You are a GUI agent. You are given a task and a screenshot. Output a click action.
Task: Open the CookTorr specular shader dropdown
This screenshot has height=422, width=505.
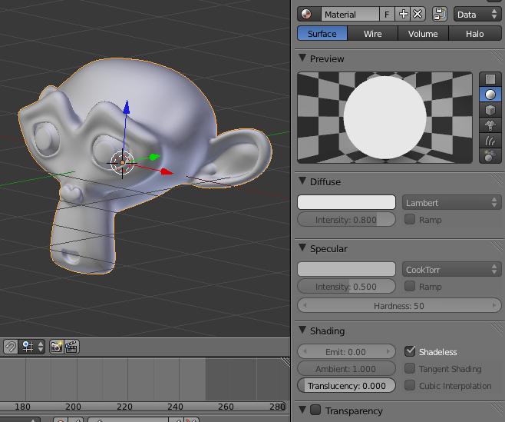click(x=451, y=269)
